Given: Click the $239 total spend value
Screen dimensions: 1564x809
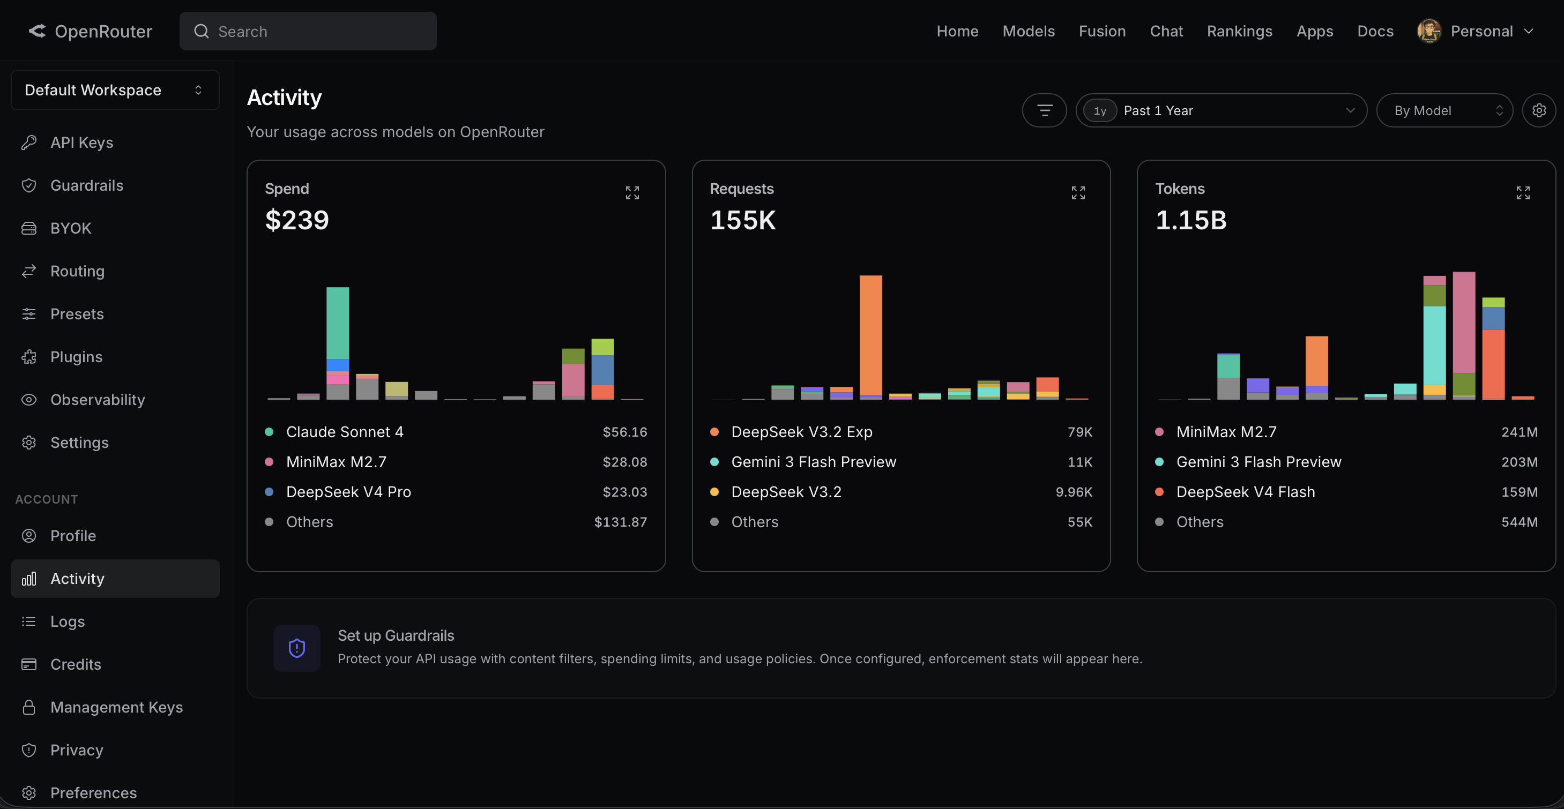Looking at the screenshot, I should coord(297,220).
